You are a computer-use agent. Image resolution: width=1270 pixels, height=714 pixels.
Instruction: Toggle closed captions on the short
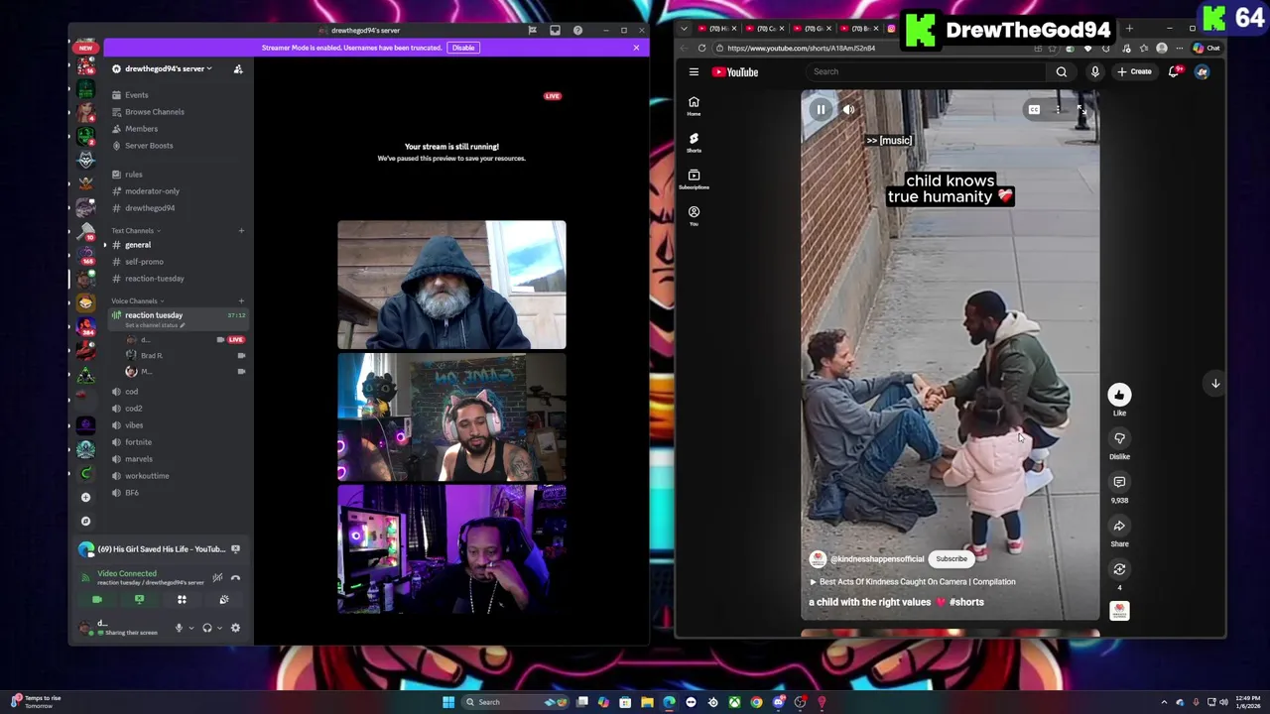click(x=1034, y=110)
